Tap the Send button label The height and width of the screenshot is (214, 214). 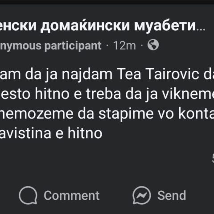point(172,195)
